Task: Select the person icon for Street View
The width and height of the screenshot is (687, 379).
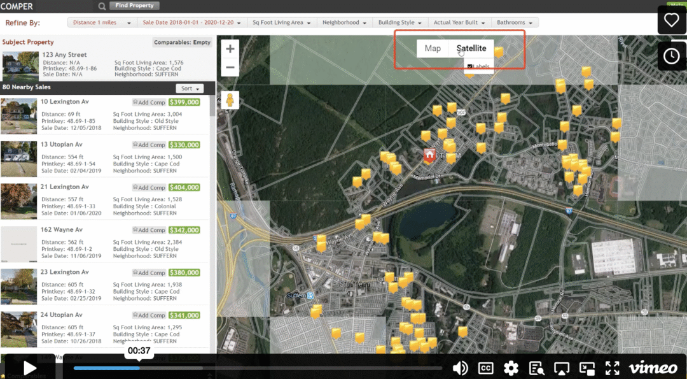Action: [x=230, y=100]
